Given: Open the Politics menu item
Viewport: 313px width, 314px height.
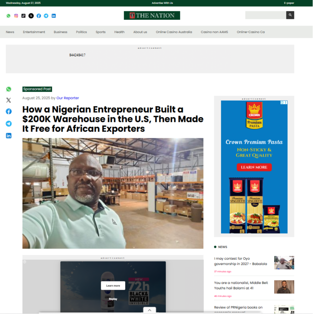Looking at the screenshot, I should tap(81, 32).
